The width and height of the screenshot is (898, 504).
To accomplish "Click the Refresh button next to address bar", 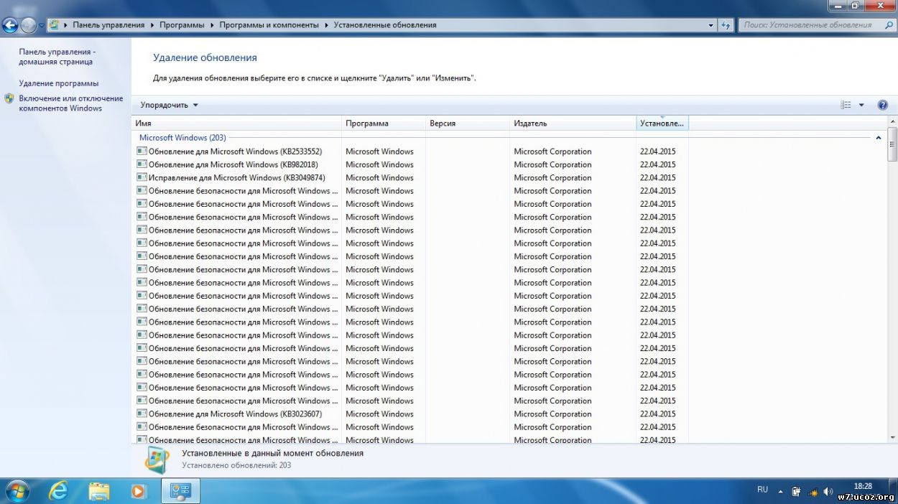I will click(726, 25).
